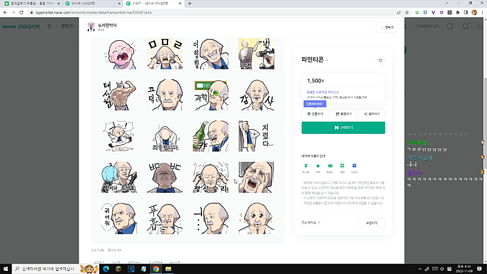Reload the page with refresh icon
The width and height of the screenshot is (487, 274).
pos(22,12)
